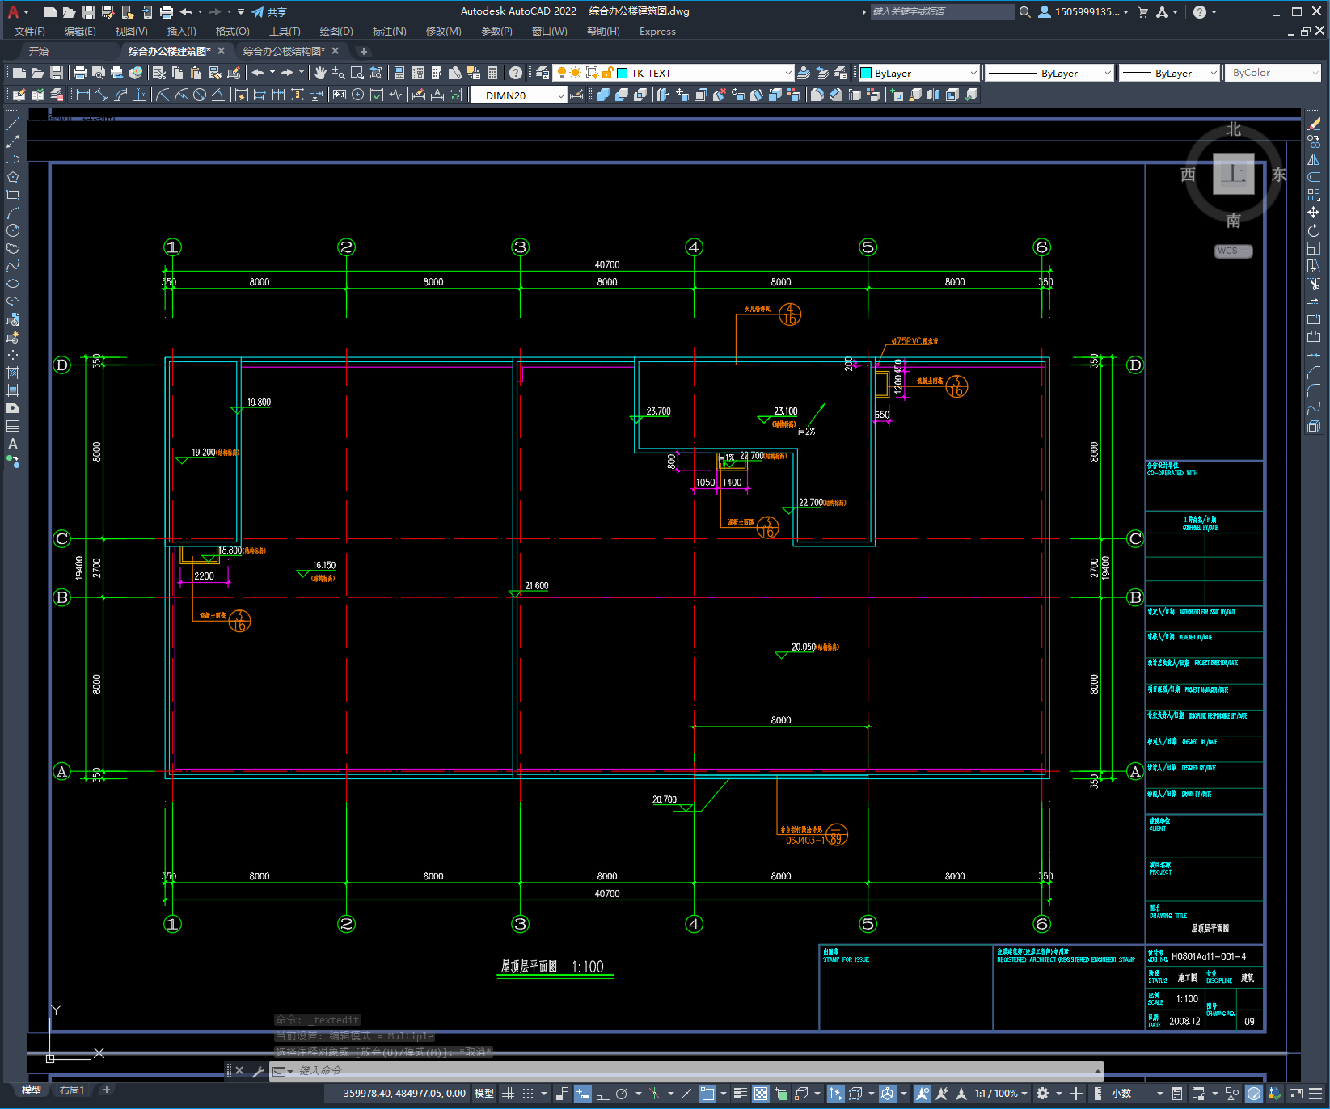Click the 模型 model space button in status bar
The width and height of the screenshot is (1330, 1109).
click(x=484, y=1094)
